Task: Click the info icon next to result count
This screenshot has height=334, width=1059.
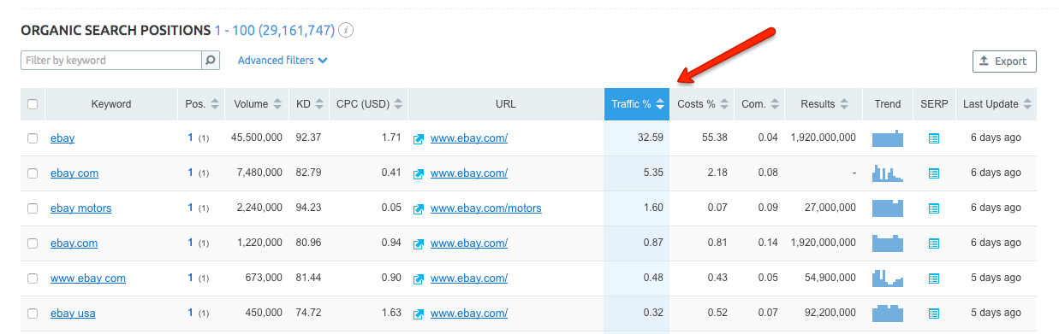Action: [x=346, y=31]
